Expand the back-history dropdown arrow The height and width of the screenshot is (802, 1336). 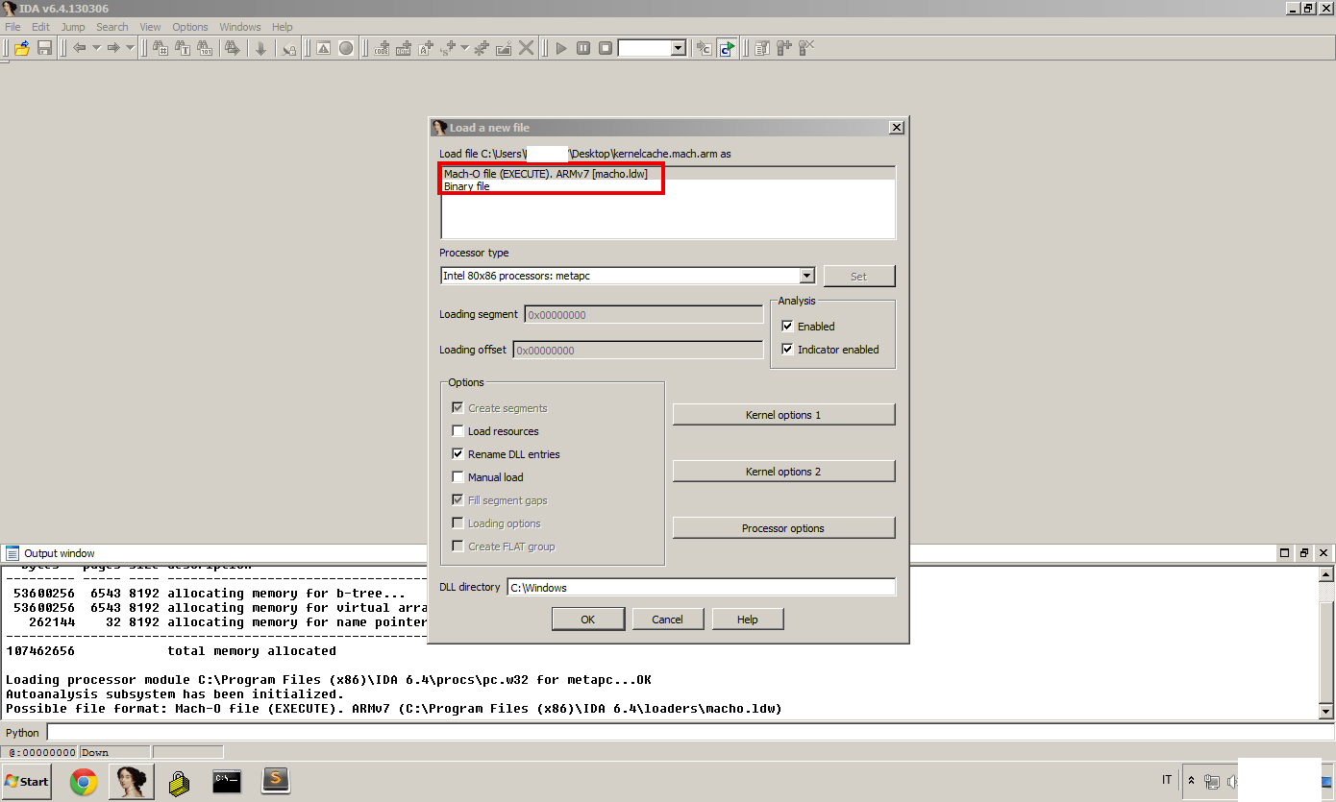tap(96, 48)
